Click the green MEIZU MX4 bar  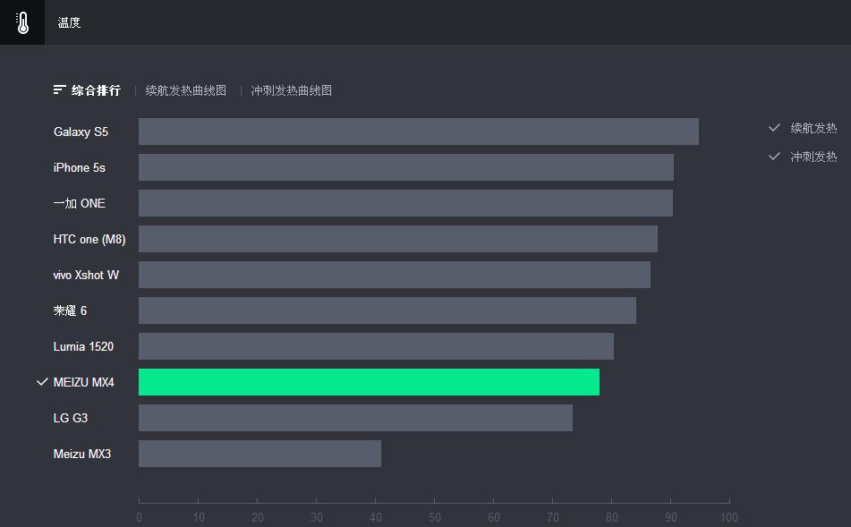point(369,382)
